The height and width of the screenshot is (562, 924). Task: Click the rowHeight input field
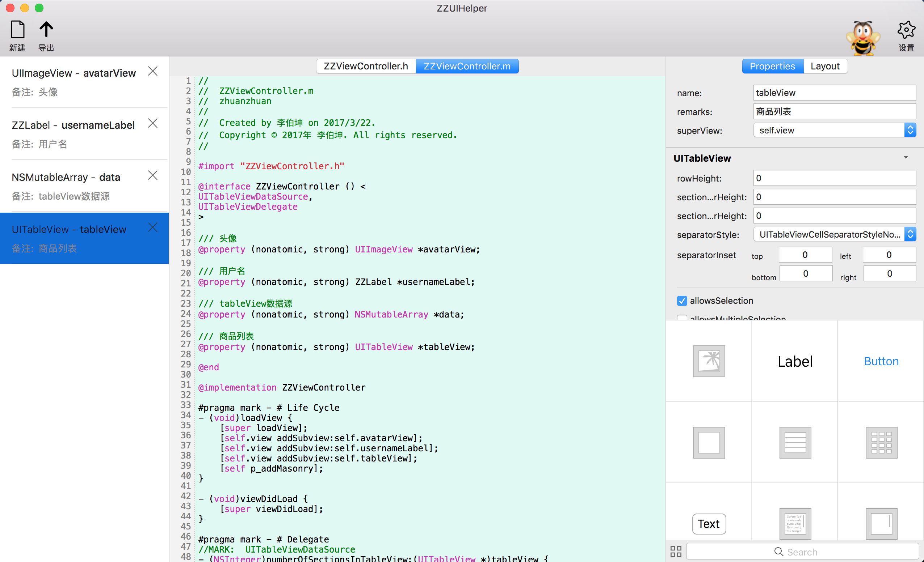click(834, 178)
